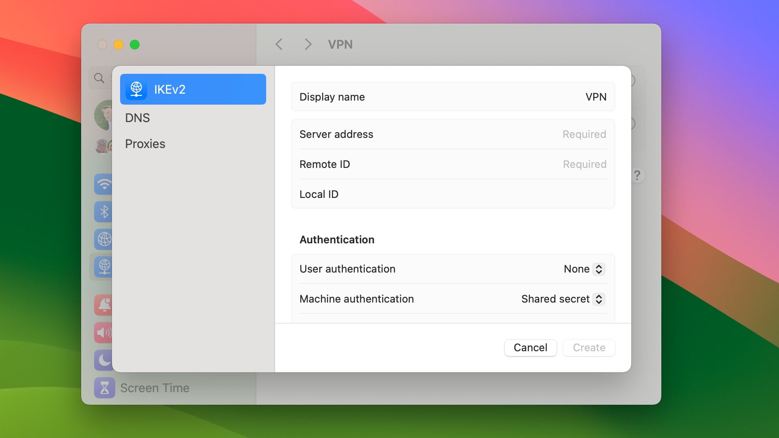Open Bluetooth settings in the sidebar
The width and height of the screenshot is (779, 438).
point(103,212)
